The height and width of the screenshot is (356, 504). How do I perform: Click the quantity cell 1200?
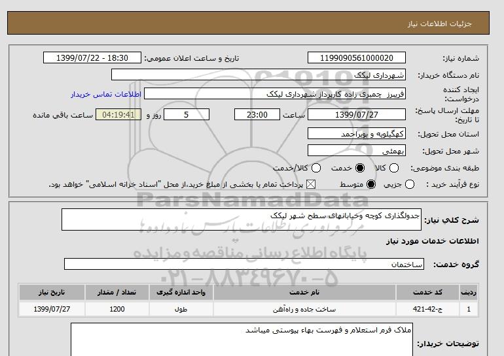click(117, 309)
